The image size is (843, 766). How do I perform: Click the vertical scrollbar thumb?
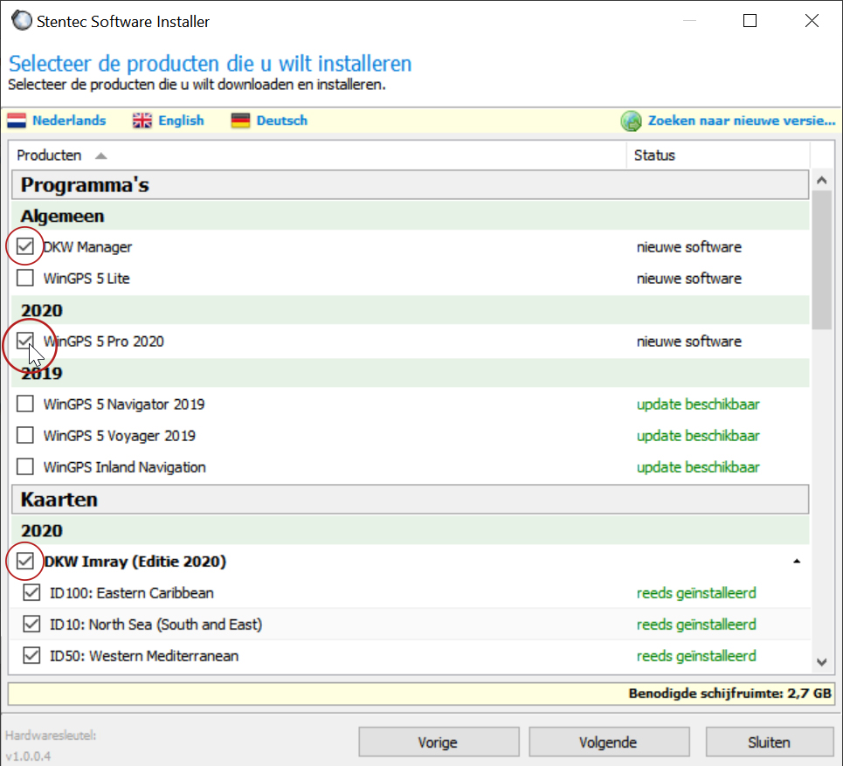tap(821, 259)
